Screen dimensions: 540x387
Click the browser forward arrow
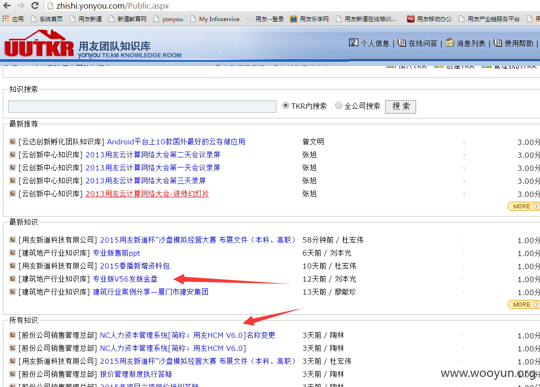(x=21, y=5)
